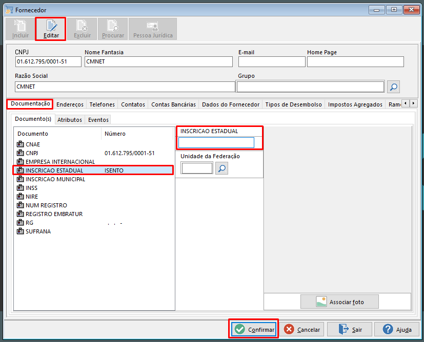
Task: Click the SUFRANA document icon
Action: (x=21, y=231)
